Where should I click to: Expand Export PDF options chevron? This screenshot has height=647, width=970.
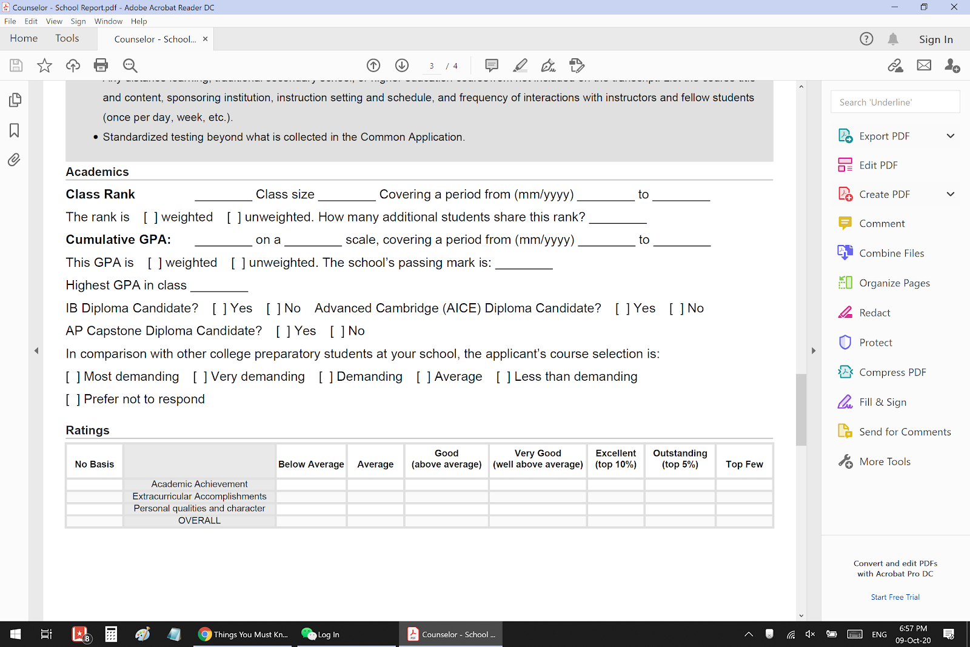951,136
